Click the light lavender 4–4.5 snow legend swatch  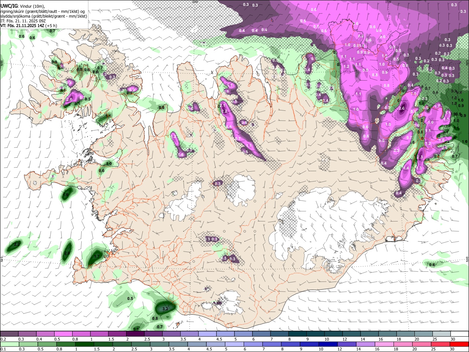click(207, 334)
